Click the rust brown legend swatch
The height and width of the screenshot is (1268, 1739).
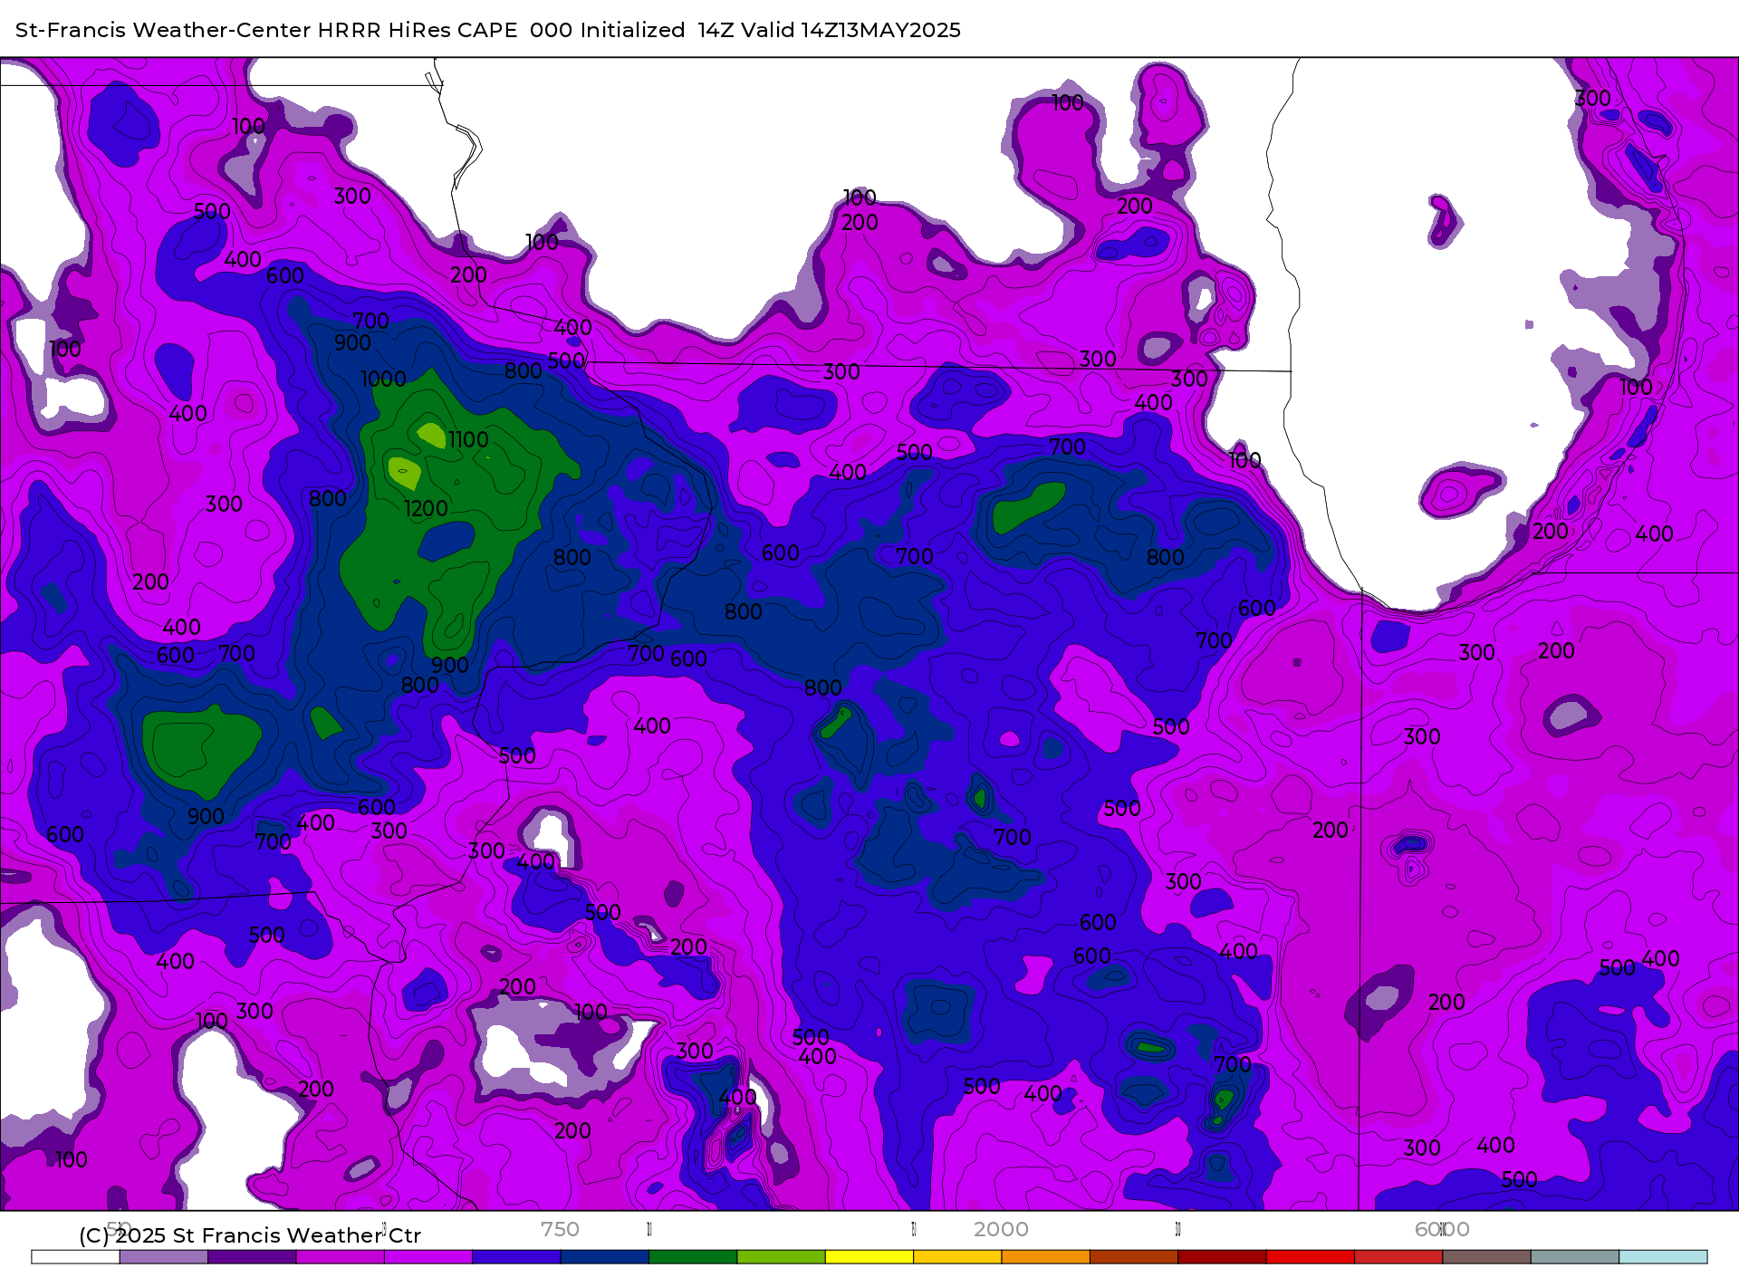click(1134, 1257)
